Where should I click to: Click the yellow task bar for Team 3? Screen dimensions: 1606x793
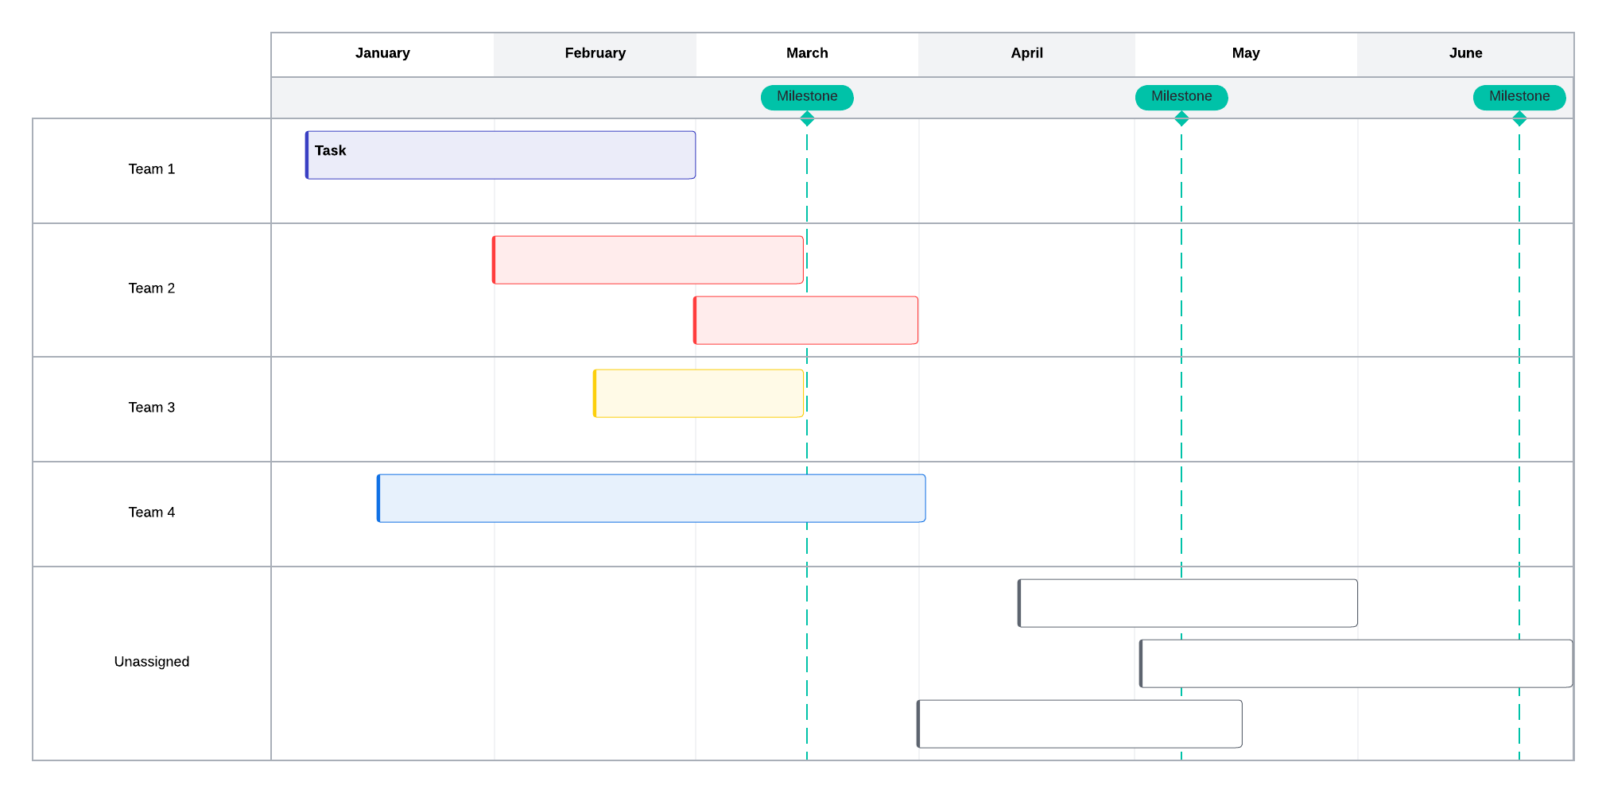pos(699,393)
